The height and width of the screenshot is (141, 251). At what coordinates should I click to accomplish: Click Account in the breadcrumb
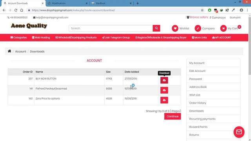[x=20, y=51]
